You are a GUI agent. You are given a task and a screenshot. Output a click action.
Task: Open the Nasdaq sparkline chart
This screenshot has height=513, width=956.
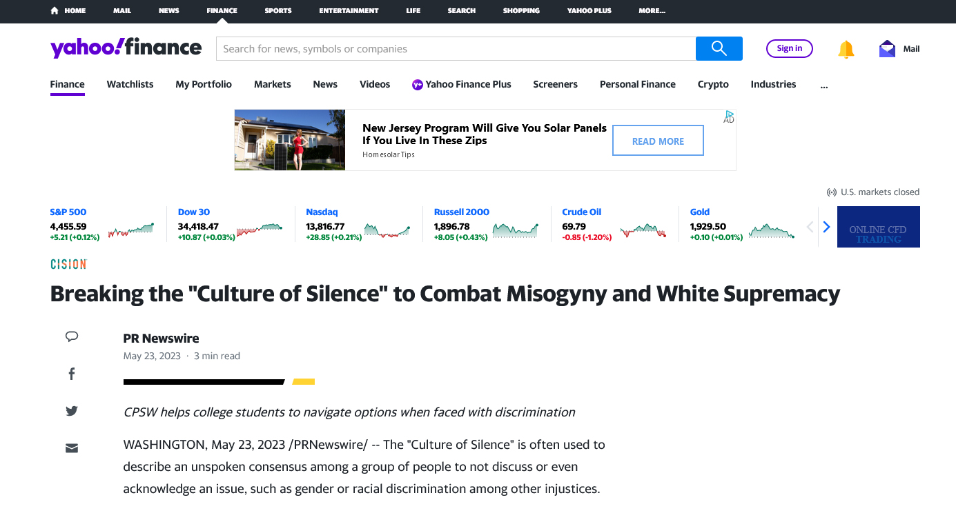[x=387, y=230]
